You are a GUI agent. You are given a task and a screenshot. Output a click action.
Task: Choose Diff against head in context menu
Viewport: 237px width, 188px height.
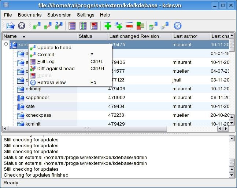tap(70, 68)
